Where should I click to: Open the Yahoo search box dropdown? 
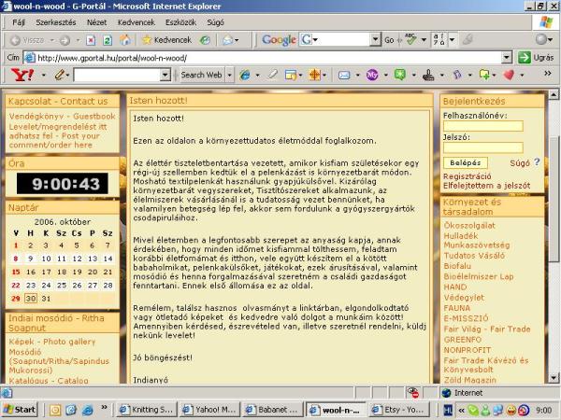pos(169,74)
